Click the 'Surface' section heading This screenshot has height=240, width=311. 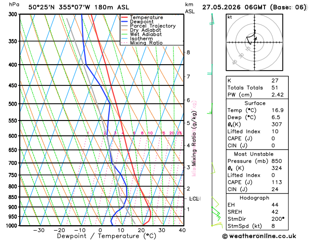coord(255,103)
